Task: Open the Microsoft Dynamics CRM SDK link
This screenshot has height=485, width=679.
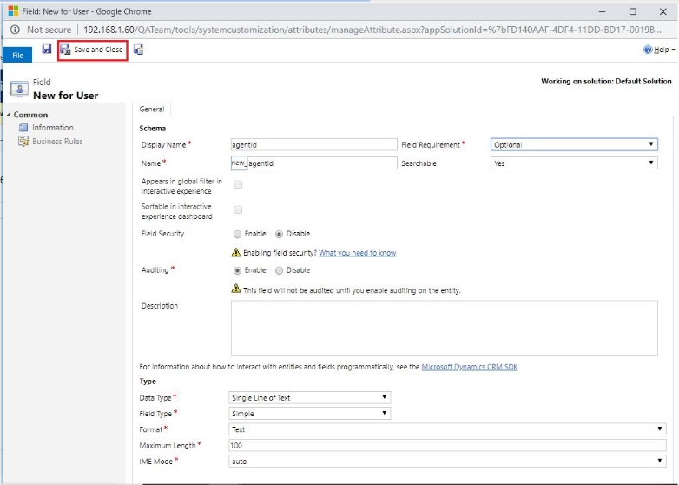Action: [x=469, y=367]
